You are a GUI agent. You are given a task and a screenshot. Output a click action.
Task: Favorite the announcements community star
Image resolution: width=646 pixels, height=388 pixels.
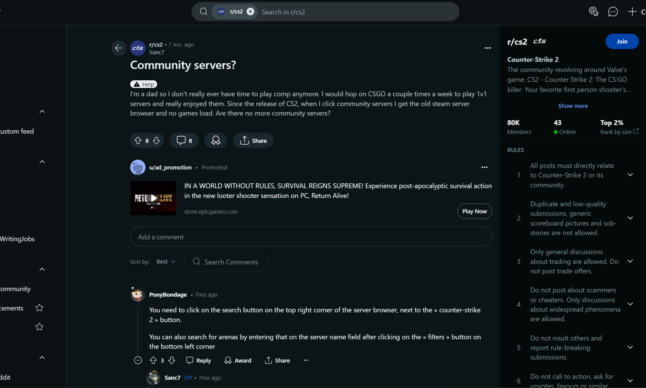pos(39,308)
